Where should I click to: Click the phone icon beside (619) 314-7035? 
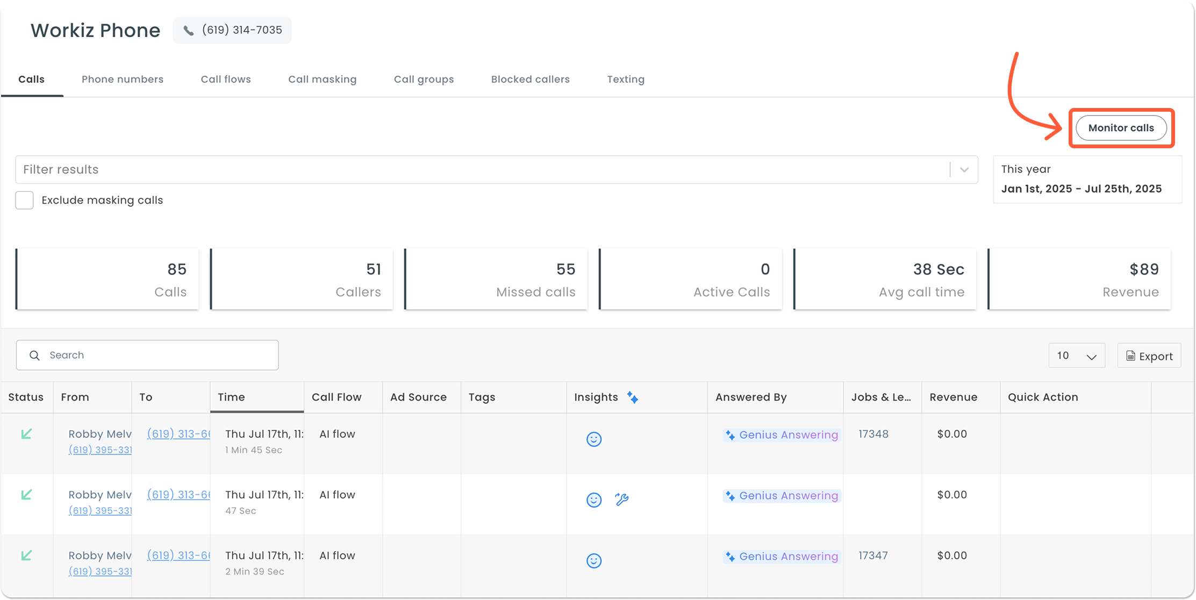click(188, 31)
